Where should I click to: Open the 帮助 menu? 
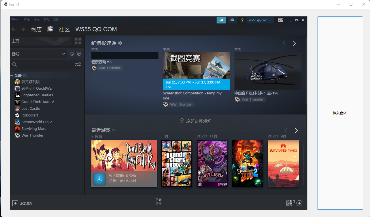[56, 20]
